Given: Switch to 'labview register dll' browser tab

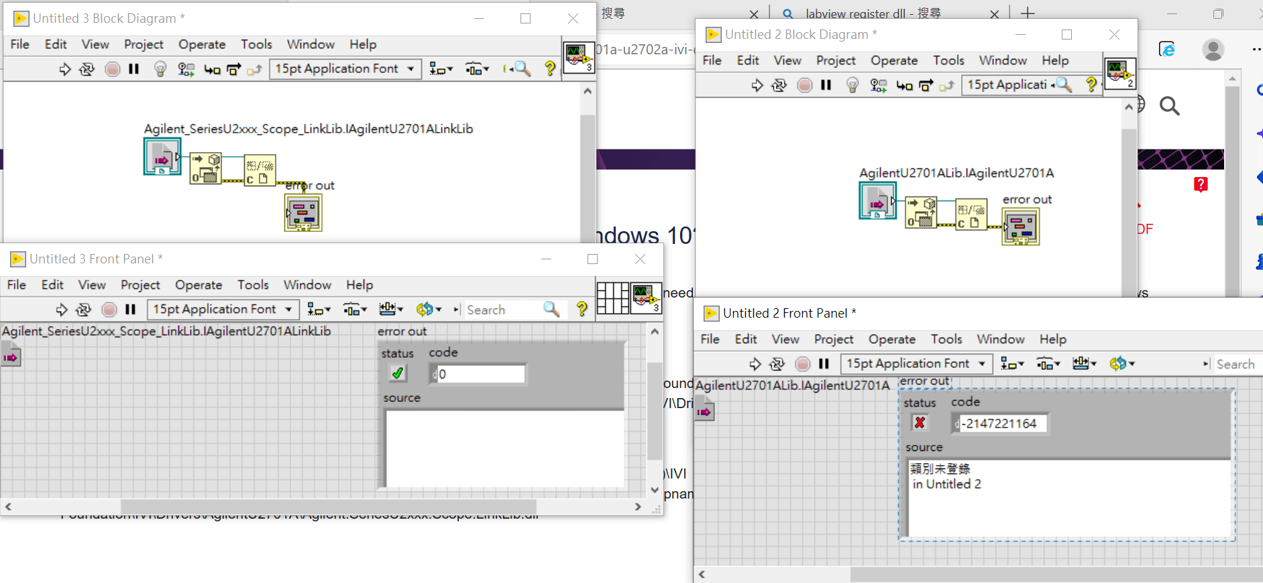Looking at the screenshot, I should pyautogui.click(x=873, y=13).
